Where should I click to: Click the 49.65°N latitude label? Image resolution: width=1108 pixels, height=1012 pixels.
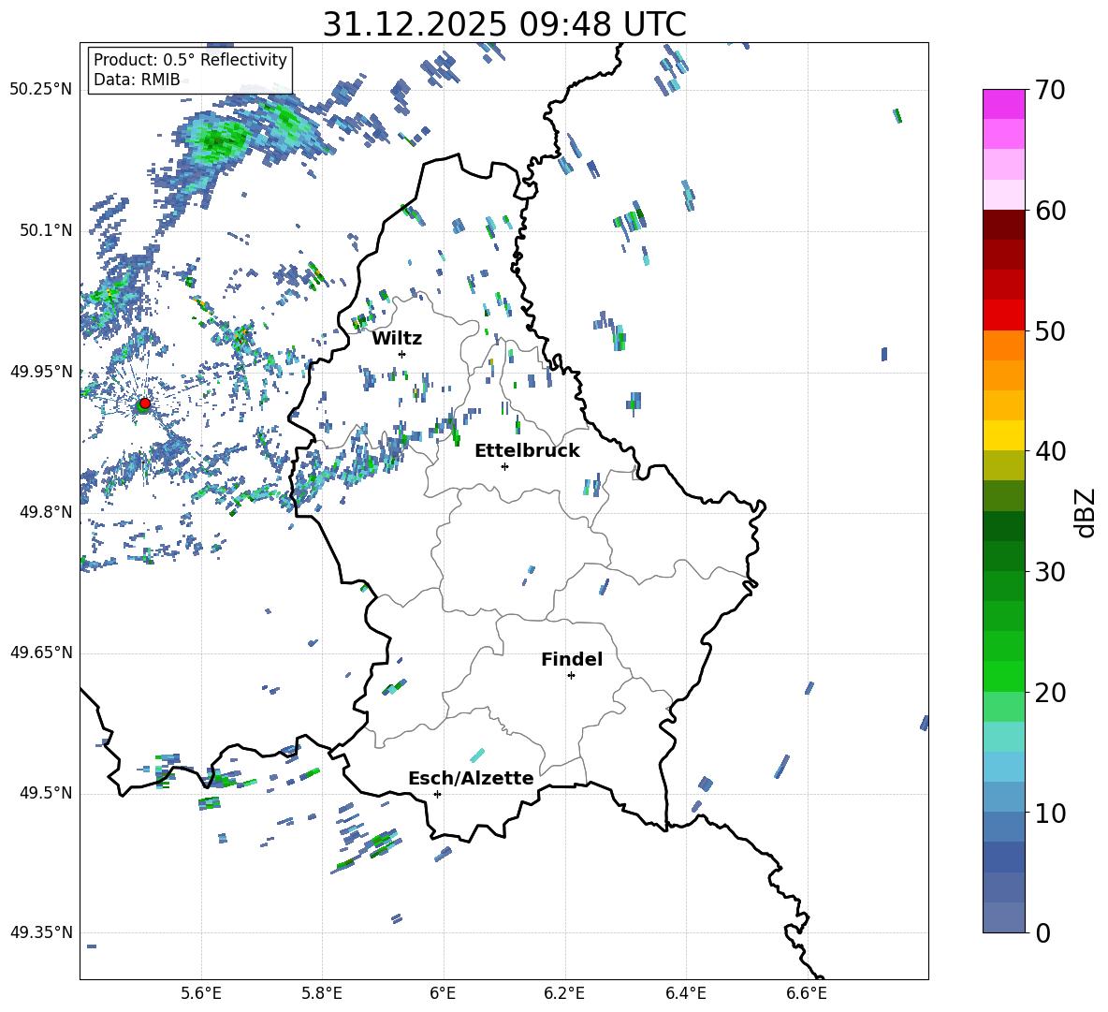[x=41, y=653]
